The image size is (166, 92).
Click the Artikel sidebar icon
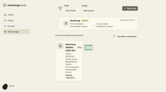click(x=5, y=20)
